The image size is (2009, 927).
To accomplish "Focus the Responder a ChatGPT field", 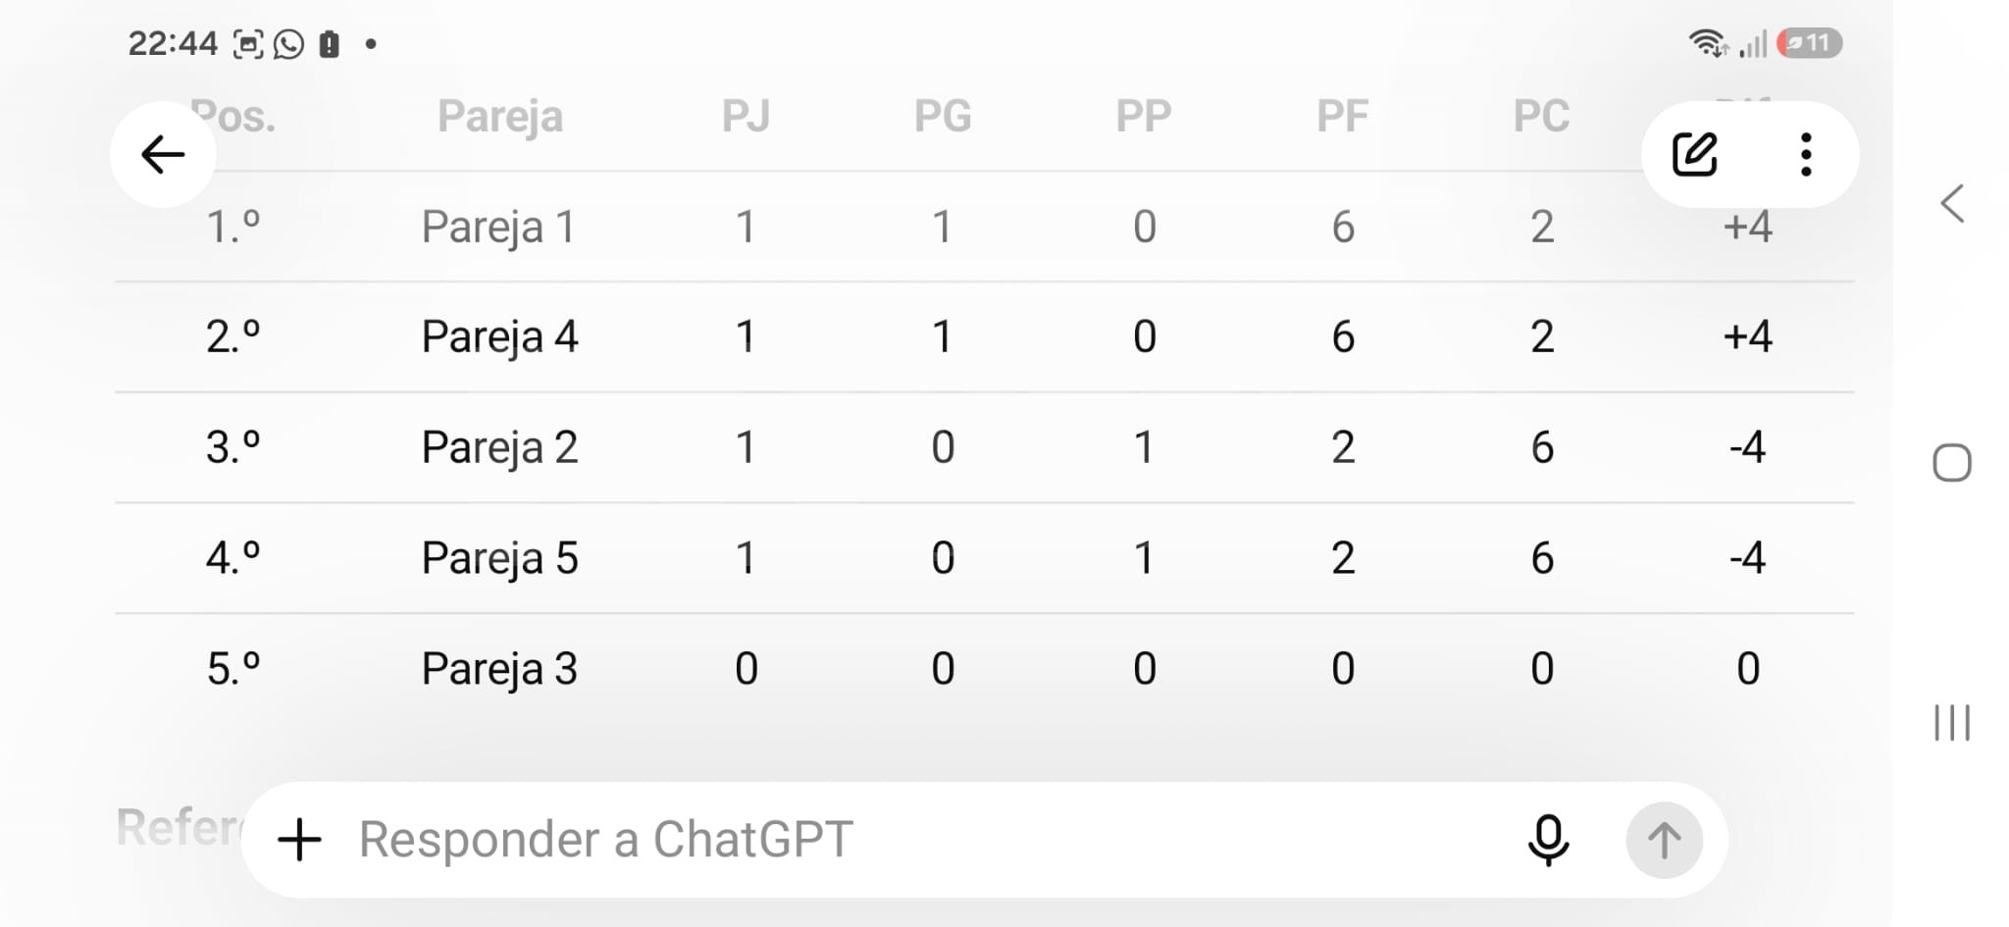I will (922, 840).
